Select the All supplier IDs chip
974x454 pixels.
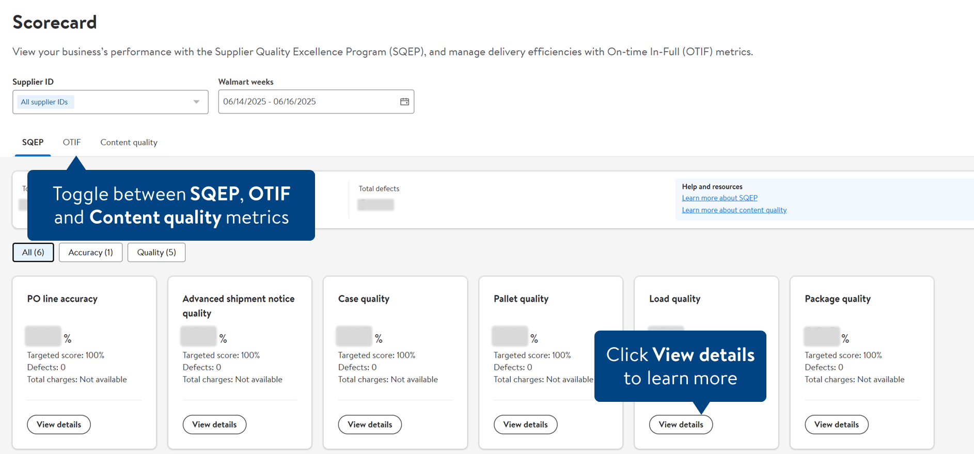[x=44, y=102]
